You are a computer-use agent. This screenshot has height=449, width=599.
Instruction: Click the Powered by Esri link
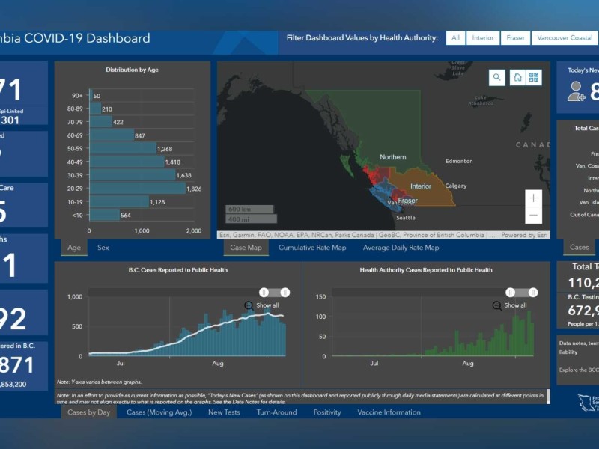[526, 235]
